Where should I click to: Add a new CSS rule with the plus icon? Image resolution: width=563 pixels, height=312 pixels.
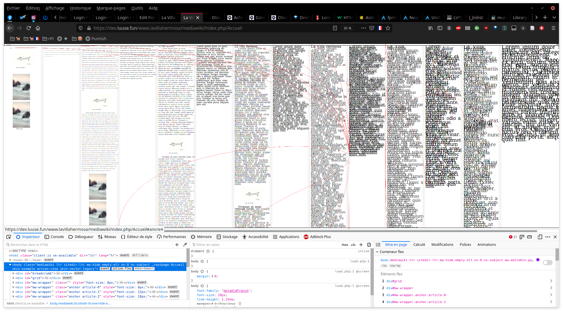coord(361,245)
